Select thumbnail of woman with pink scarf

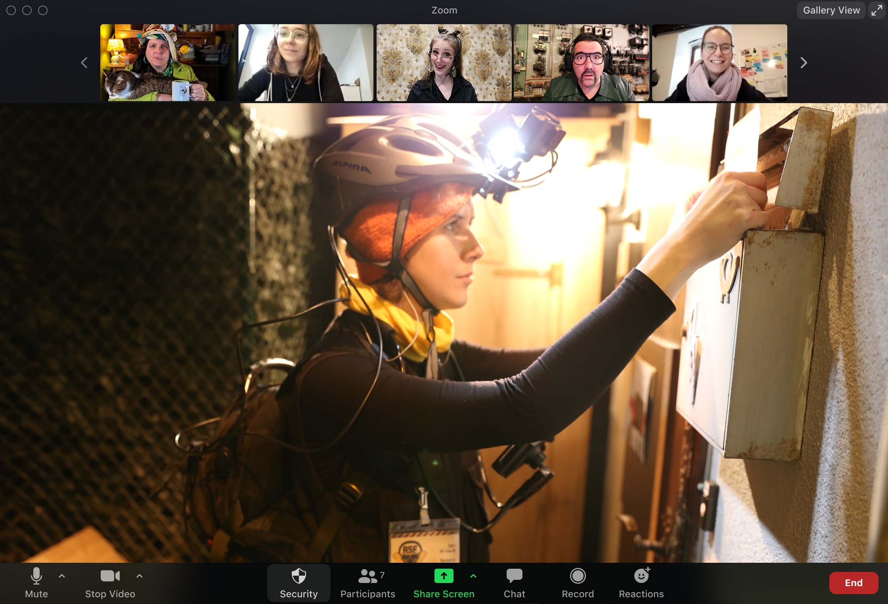(x=720, y=63)
